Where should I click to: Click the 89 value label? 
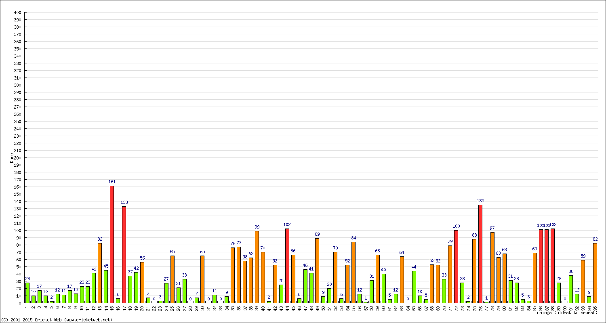(x=317, y=234)
